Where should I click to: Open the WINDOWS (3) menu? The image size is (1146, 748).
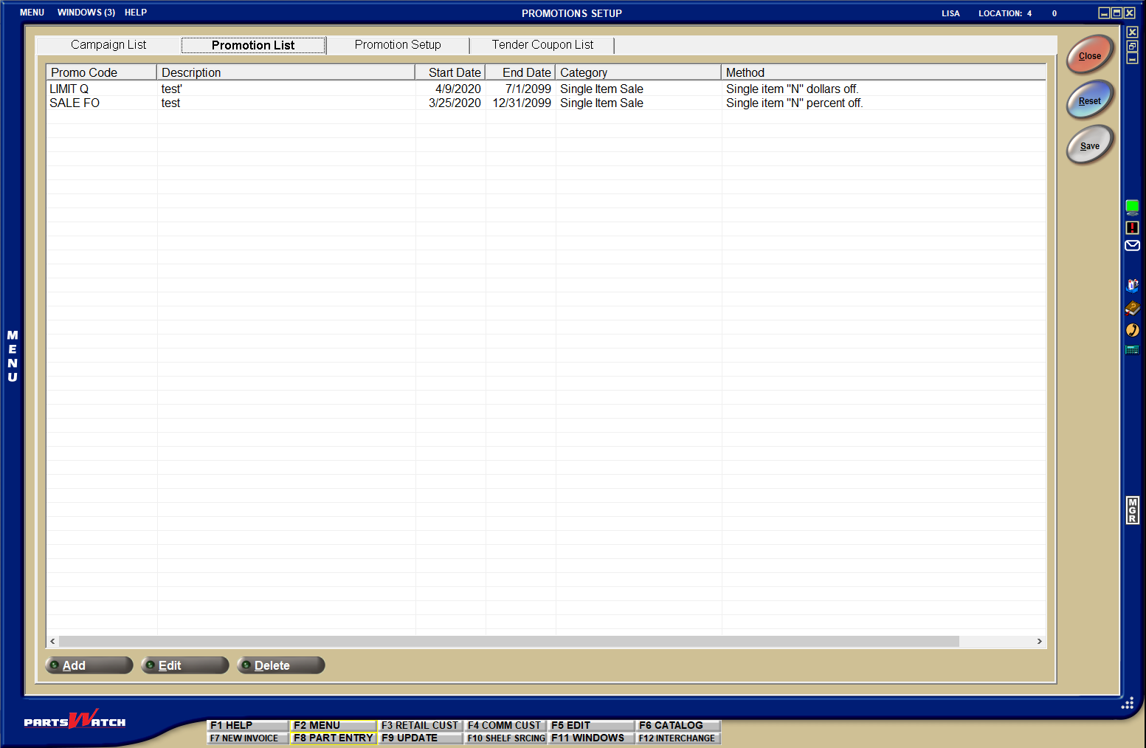pyautogui.click(x=86, y=13)
